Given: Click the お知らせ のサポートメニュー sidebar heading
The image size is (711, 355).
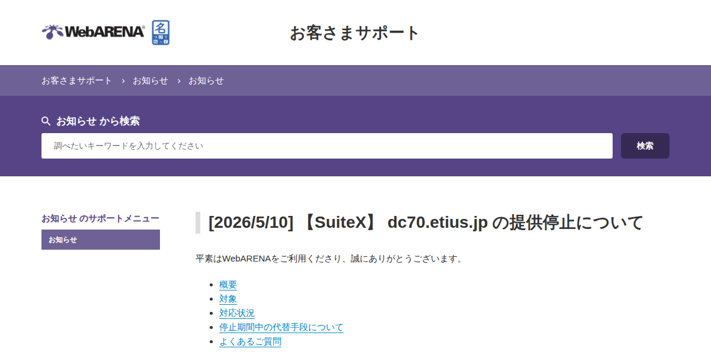Looking at the screenshot, I should click(x=101, y=218).
